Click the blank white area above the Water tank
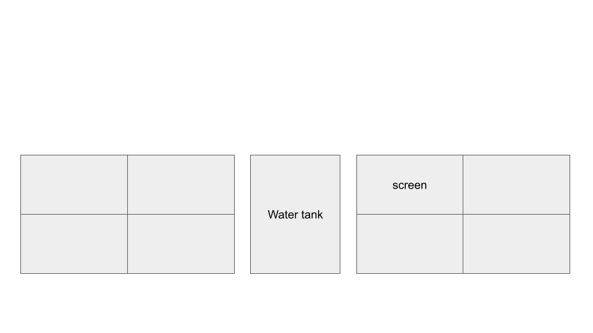The width and height of the screenshot is (593, 333). click(295, 92)
